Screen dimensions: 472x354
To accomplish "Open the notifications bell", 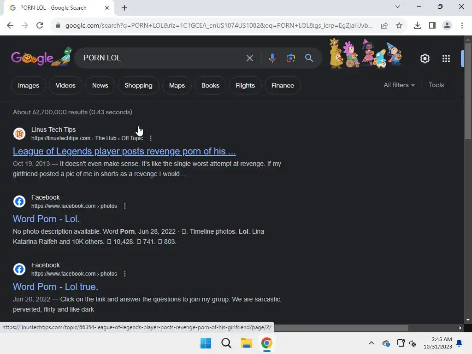I will pyautogui.click(x=460, y=343).
